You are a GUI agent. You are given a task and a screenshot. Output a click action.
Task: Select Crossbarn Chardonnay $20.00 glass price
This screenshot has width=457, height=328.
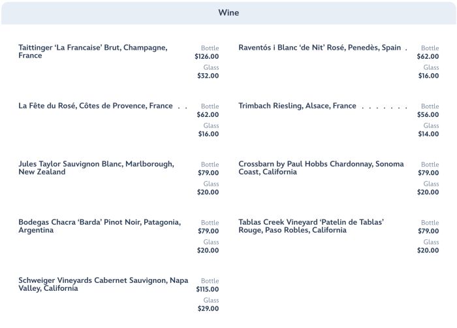pyautogui.click(x=428, y=192)
